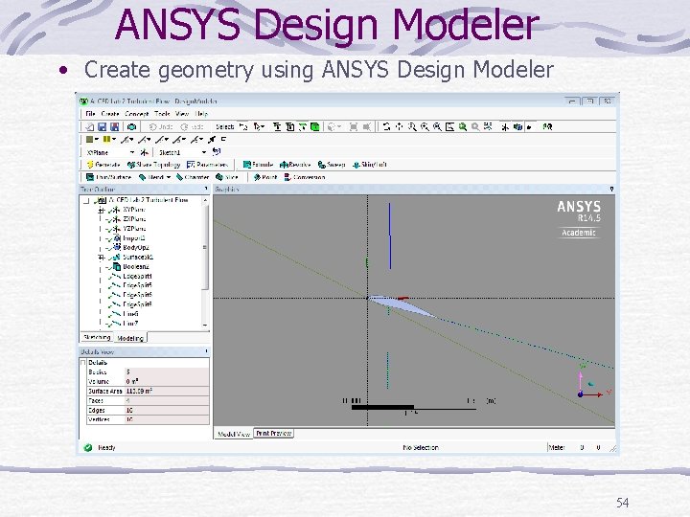Viewport: 690px width, 517px height.
Task: Click the Slice tool
Action: click(x=226, y=178)
